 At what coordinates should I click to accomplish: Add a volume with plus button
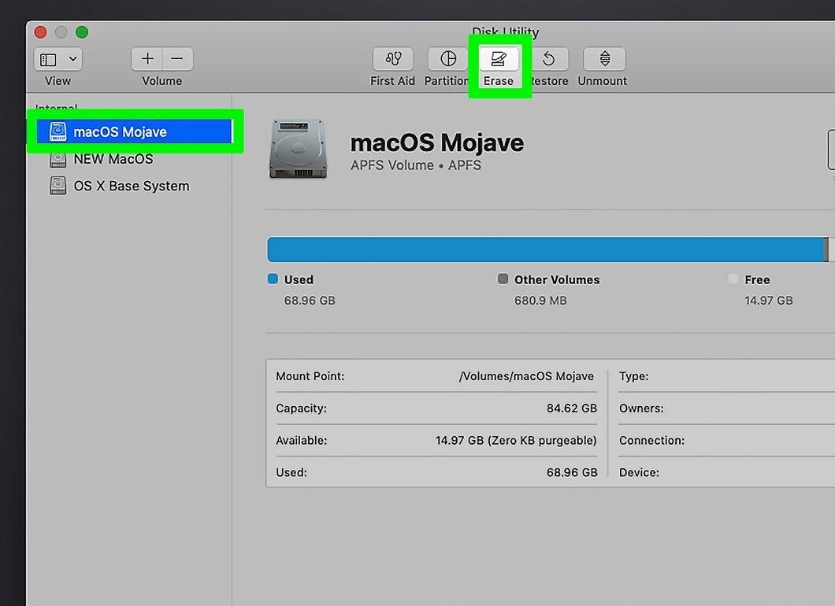pos(147,59)
